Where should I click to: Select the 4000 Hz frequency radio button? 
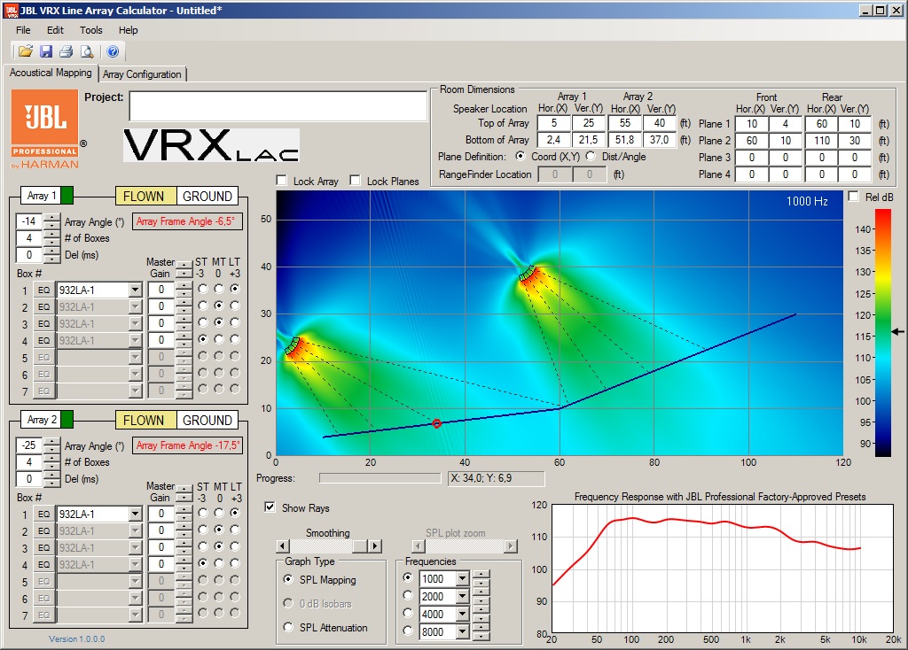tap(408, 613)
